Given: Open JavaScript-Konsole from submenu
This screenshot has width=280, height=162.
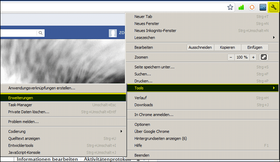Looking at the screenshot, I should [x=63, y=152].
